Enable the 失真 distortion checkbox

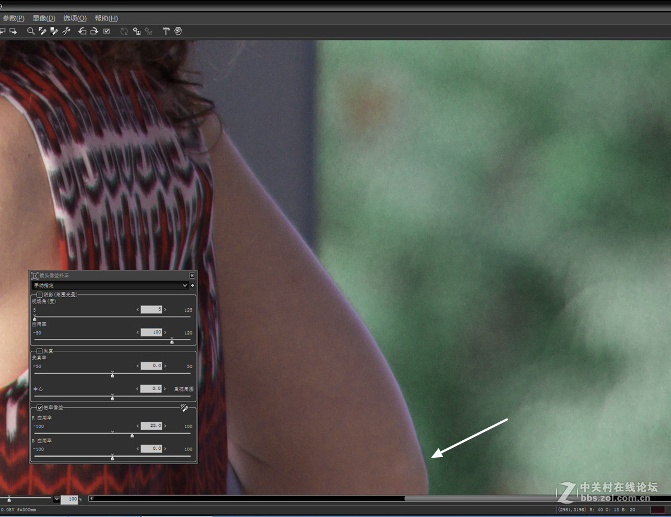click(x=39, y=351)
